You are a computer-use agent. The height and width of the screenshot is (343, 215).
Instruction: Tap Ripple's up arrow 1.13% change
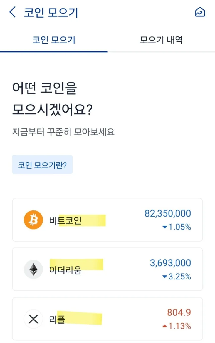[177, 326]
